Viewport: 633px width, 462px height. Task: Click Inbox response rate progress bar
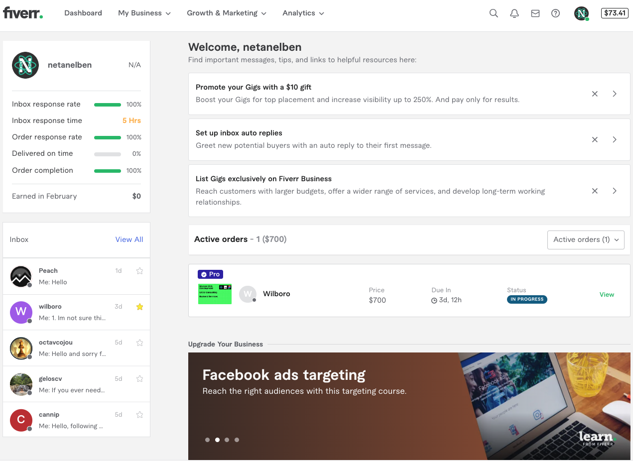point(108,105)
